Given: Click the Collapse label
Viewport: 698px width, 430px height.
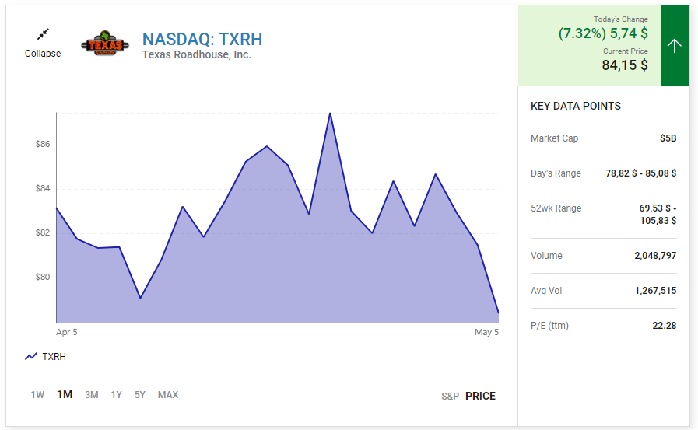Looking at the screenshot, I should click(x=43, y=54).
